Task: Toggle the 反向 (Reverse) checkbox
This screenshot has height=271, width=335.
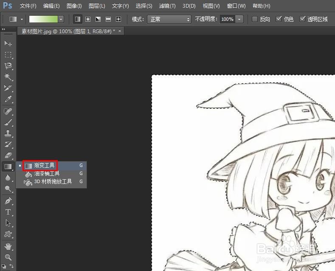Action: [x=255, y=19]
